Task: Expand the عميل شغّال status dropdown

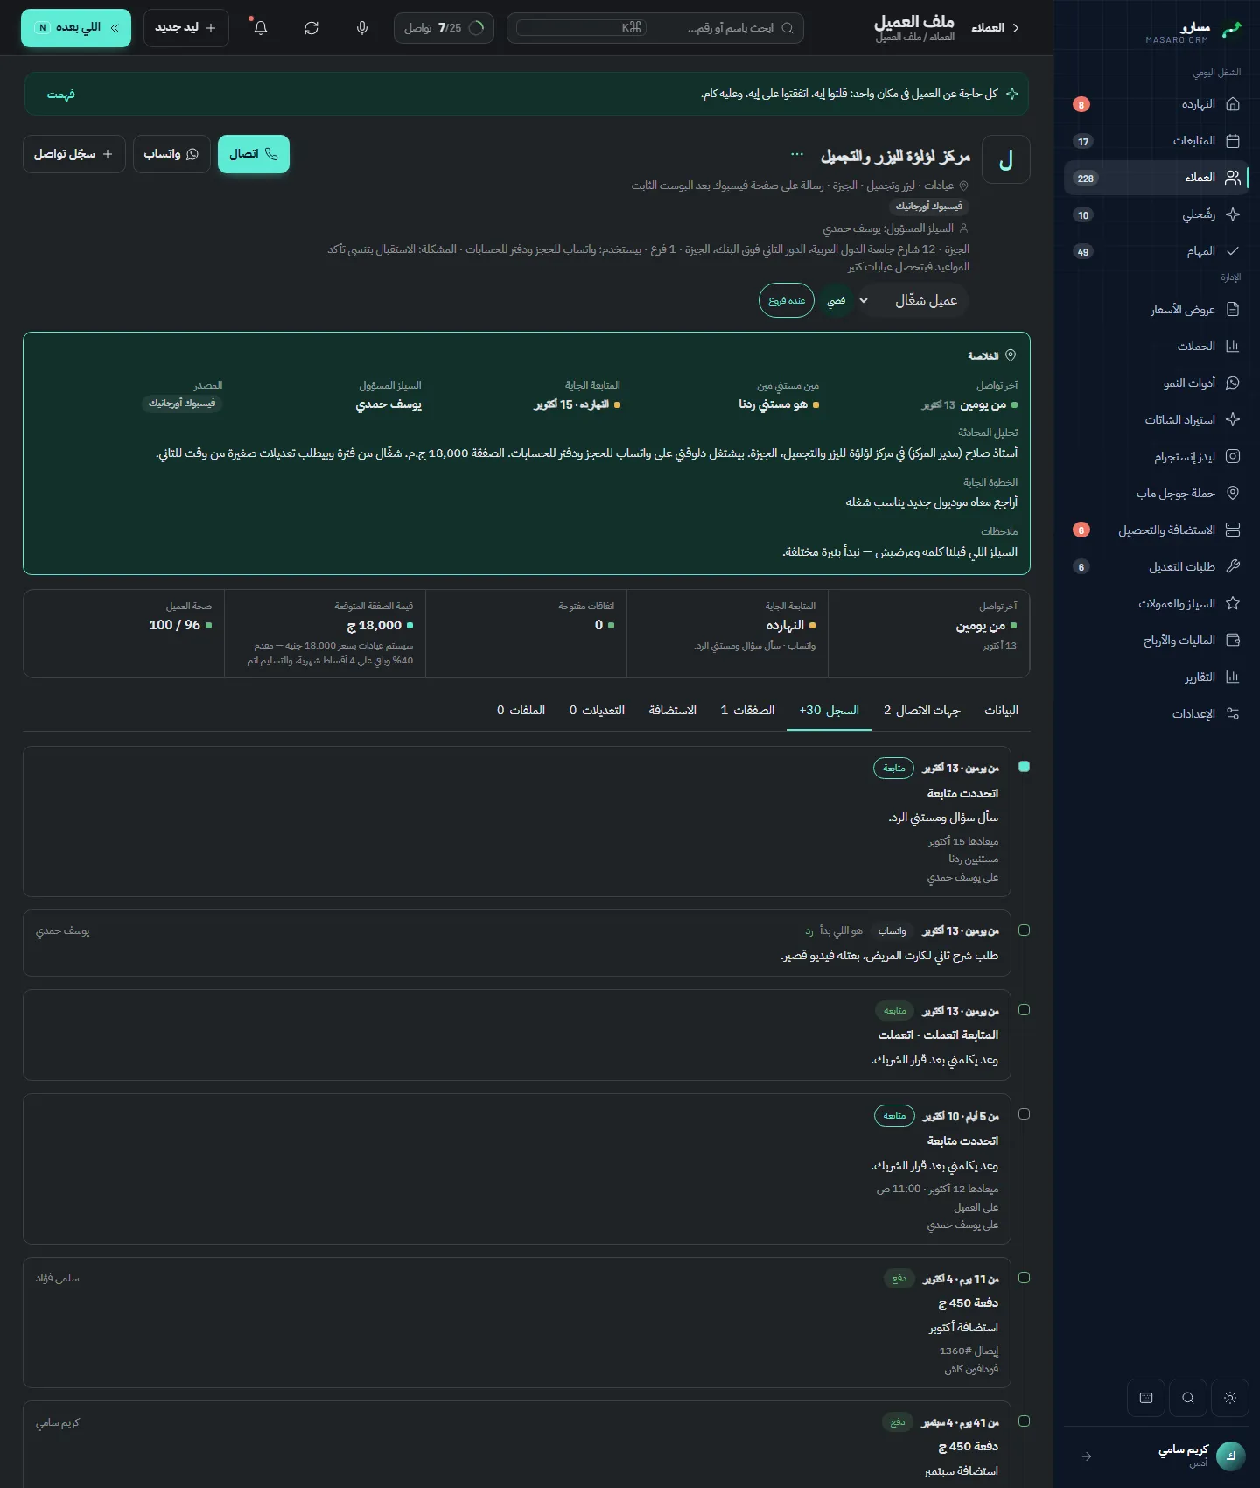Action: tap(913, 300)
